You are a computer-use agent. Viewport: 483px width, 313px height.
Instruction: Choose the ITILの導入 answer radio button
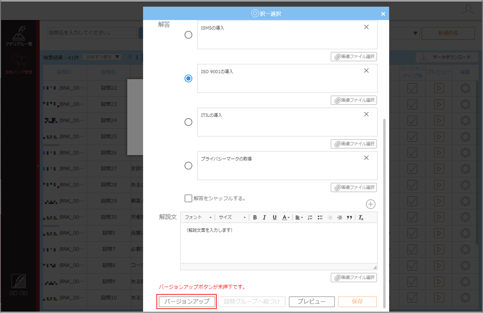coord(188,122)
